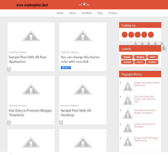This screenshot has height=155, width=168.
Task: Click share icon under Sample Post With All Post Application
Action: tap(9, 69)
